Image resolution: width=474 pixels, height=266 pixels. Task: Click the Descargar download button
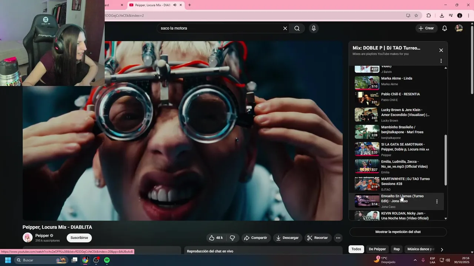287,238
